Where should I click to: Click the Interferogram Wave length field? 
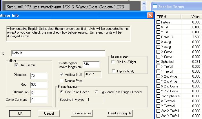[x=91, y=64]
